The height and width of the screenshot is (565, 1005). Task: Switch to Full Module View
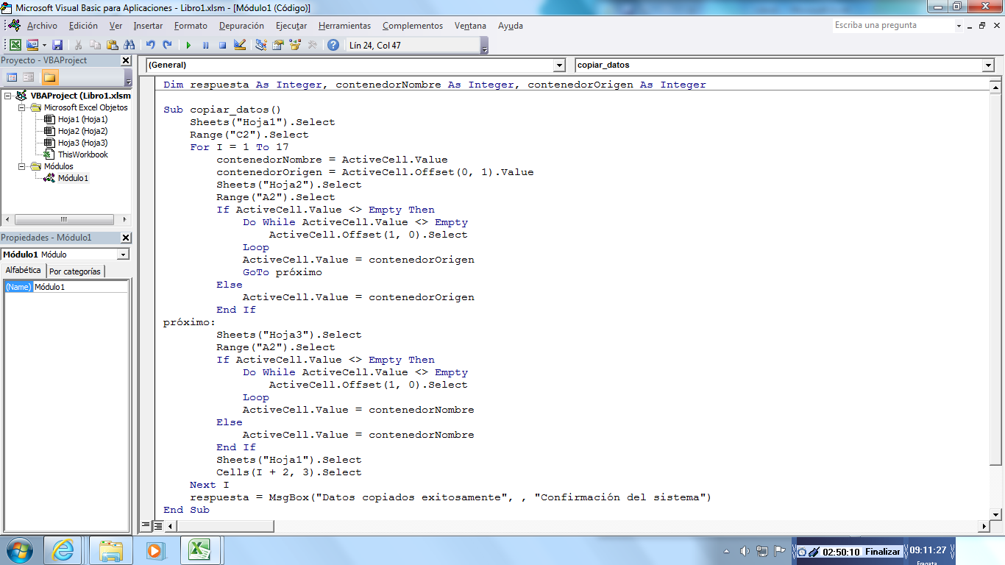[157, 525]
